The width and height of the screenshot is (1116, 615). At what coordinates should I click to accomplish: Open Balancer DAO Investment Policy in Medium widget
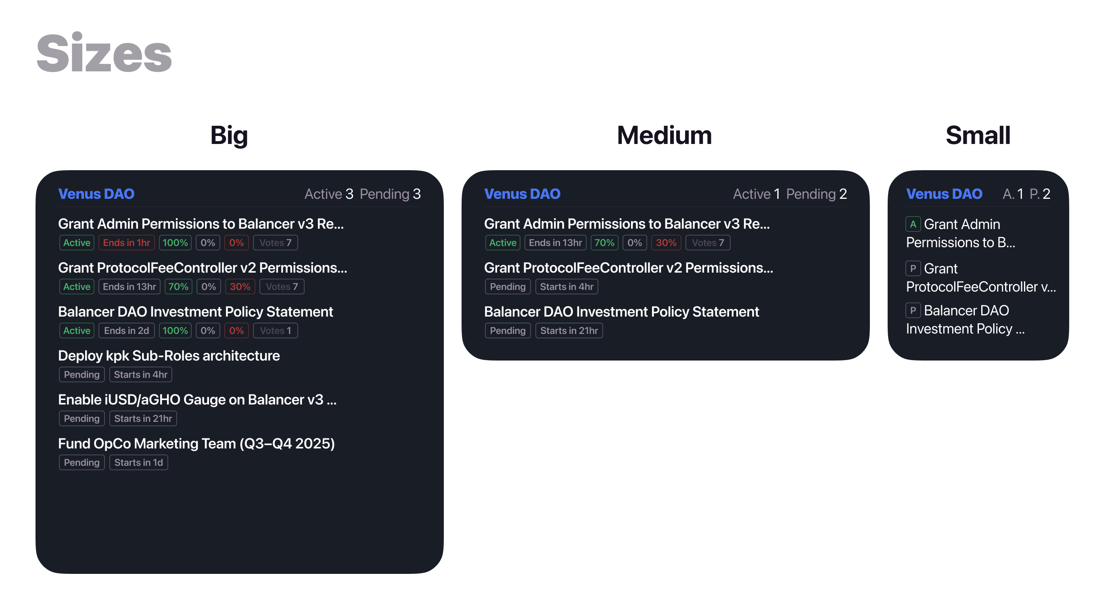[x=621, y=312]
